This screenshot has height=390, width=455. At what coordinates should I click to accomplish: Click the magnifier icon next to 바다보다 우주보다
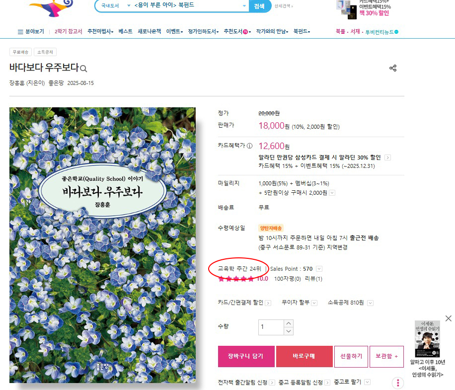click(x=83, y=69)
